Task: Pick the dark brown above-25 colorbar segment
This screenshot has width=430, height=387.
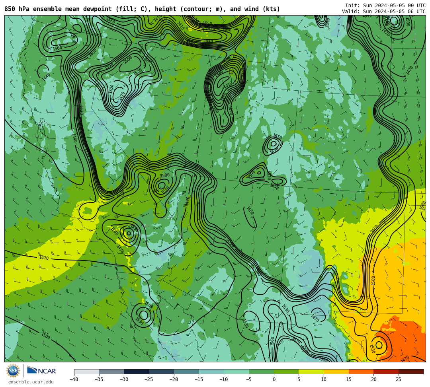Action: [411, 371]
